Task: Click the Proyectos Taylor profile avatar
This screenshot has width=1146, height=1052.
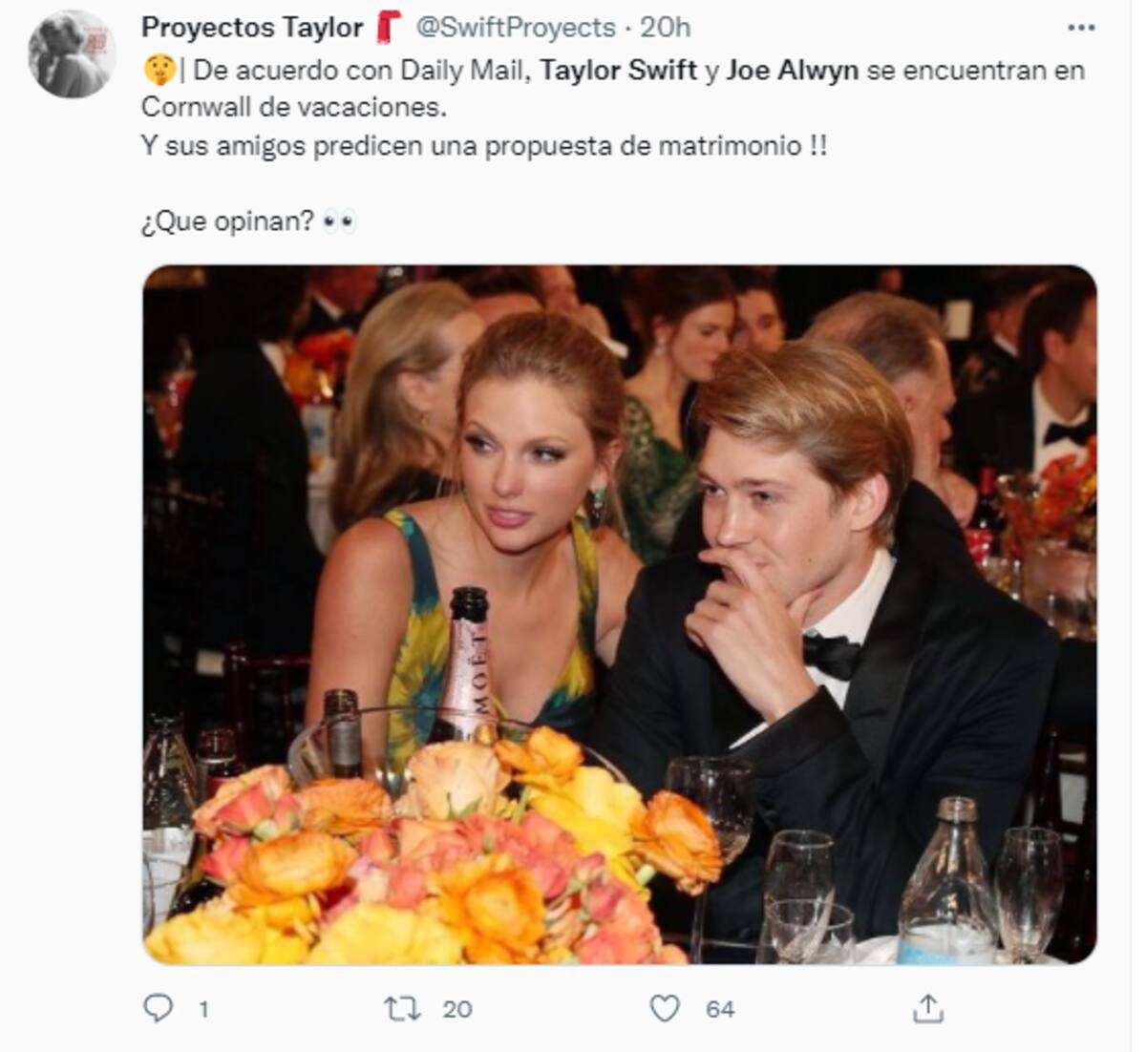Action: [72, 54]
